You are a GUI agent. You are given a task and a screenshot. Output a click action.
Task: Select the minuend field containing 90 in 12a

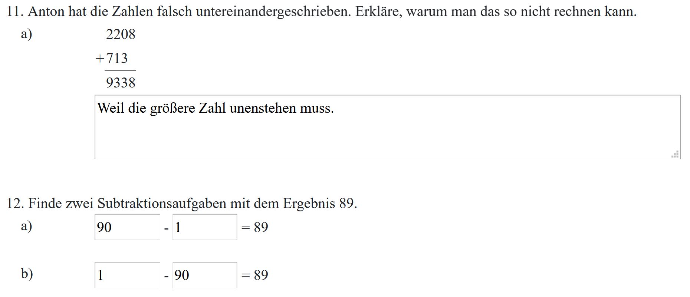[x=127, y=227]
